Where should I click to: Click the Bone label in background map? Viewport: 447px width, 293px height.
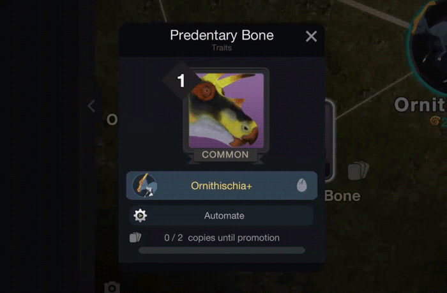(342, 196)
